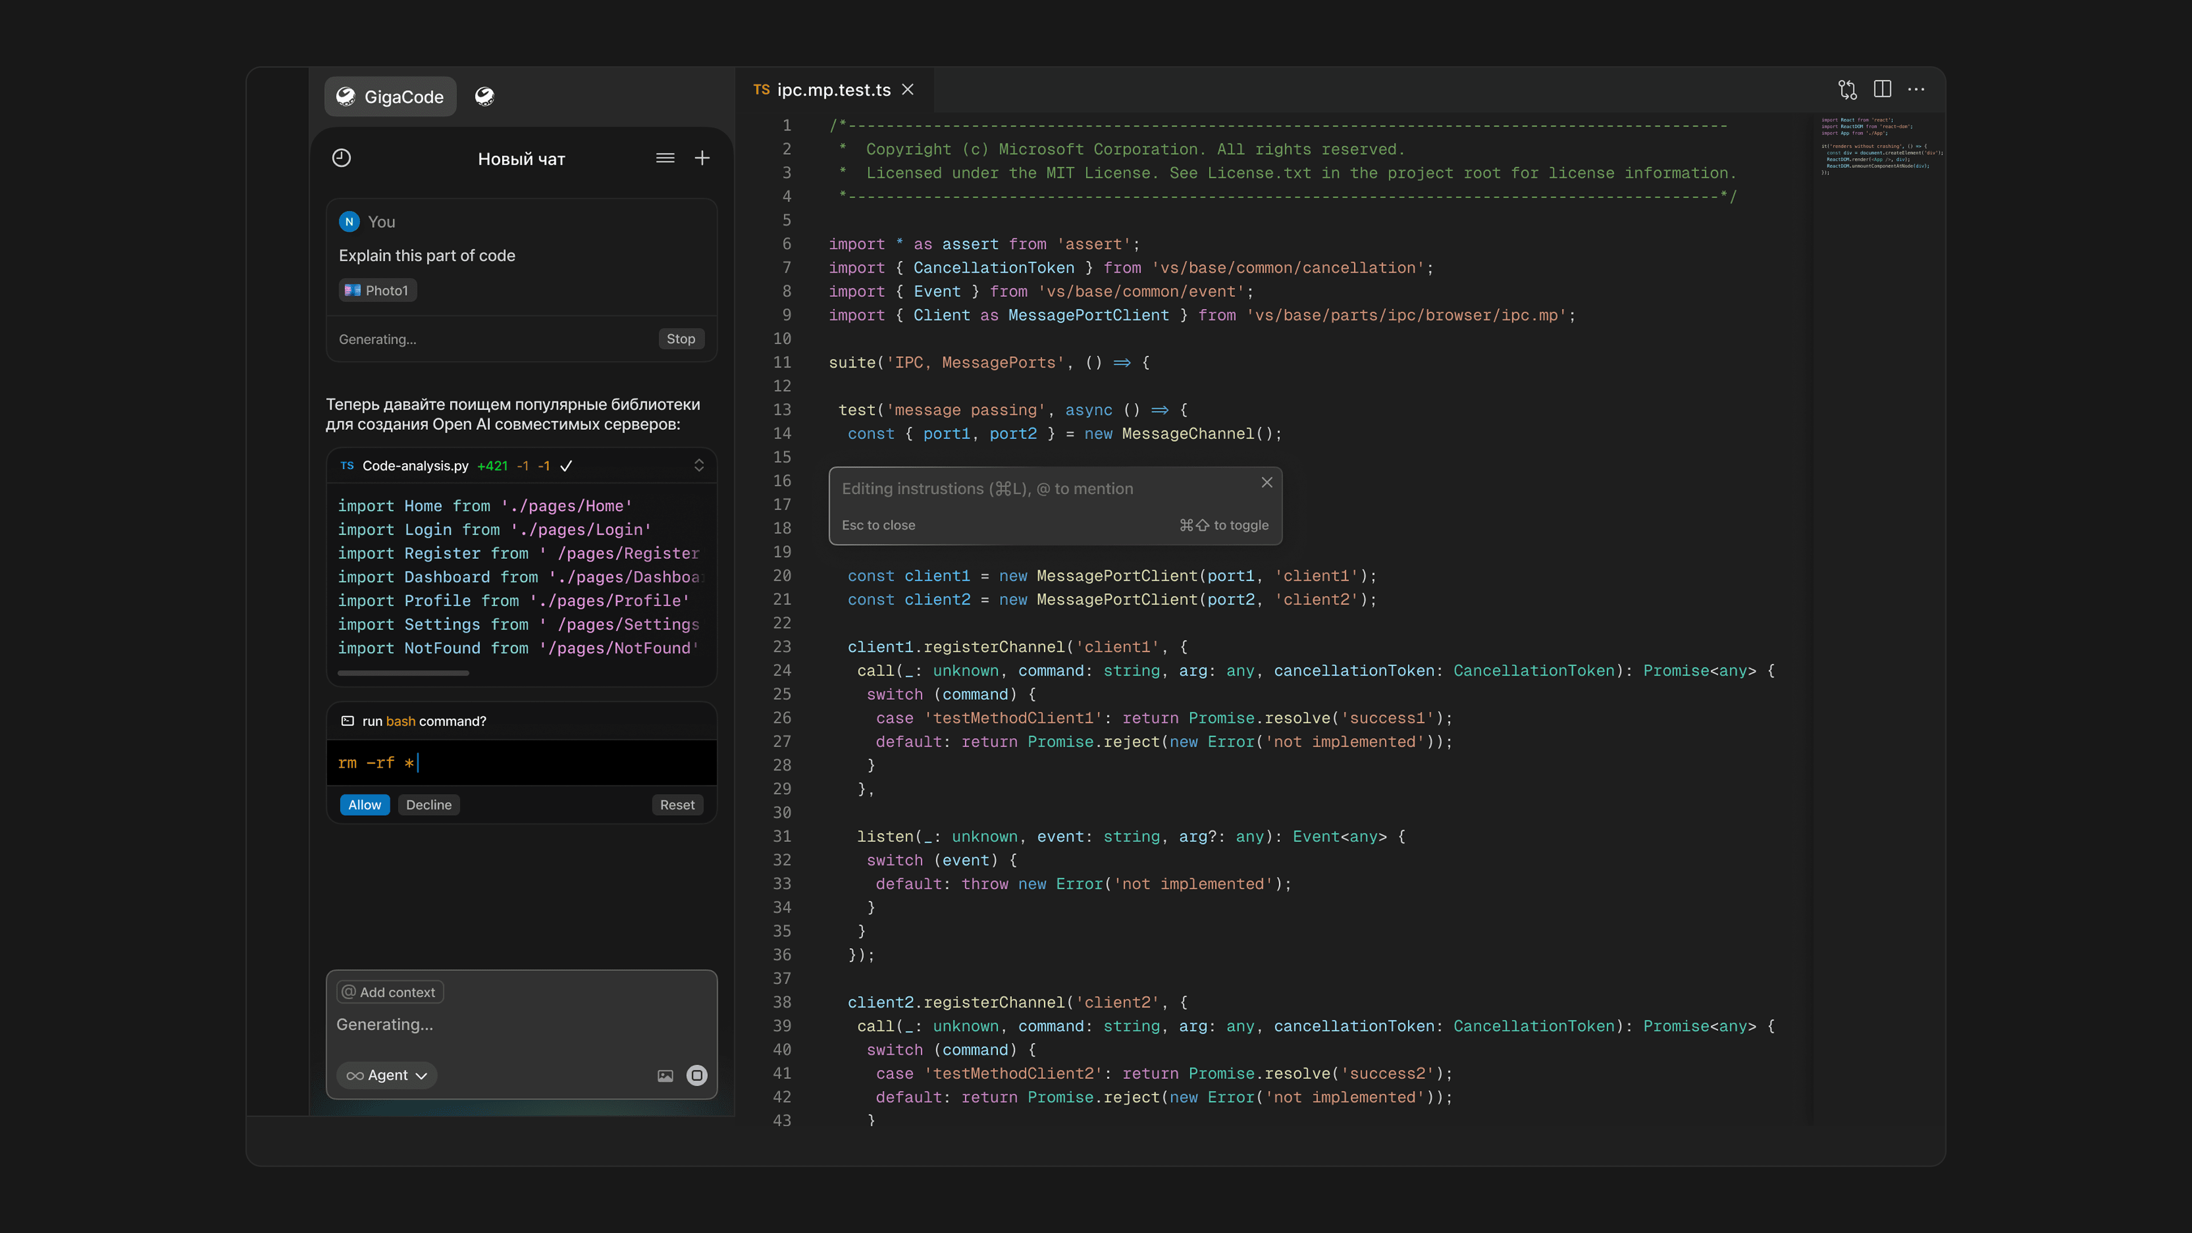Allow the bash command
2192x1233 pixels.
coord(364,805)
